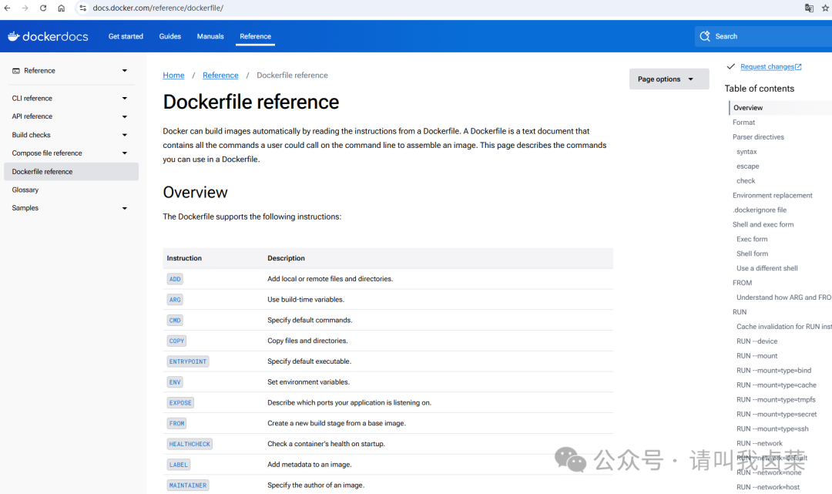This screenshot has width=832, height=494.
Task: Bookmark this page with the star icon
Action: [x=826, y=8]
